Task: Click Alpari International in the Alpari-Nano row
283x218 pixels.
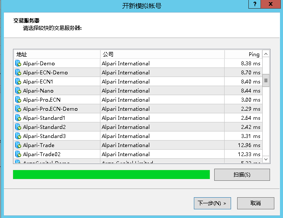Action: pyautogui.click(x=125, y=91)
